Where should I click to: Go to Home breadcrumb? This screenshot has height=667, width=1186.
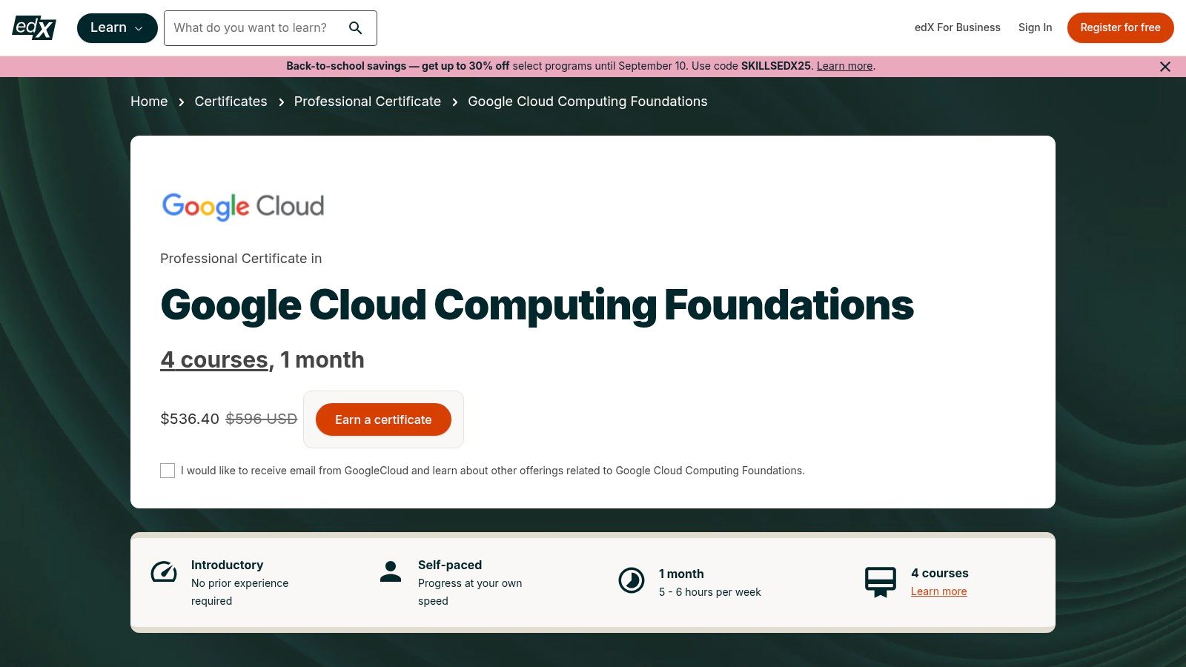[149, 102]
